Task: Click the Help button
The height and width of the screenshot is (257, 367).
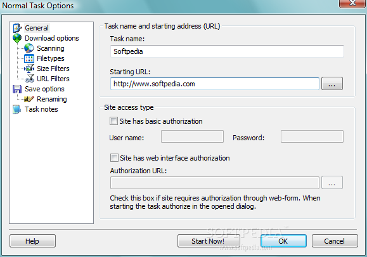Action: point(32,241)
